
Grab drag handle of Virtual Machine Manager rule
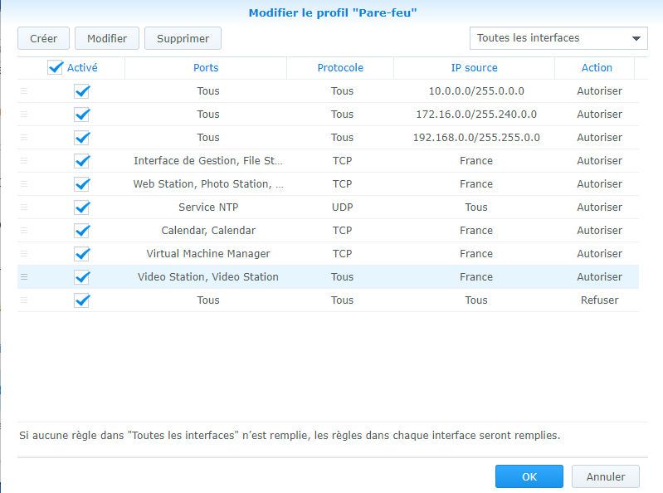(24, 254)
